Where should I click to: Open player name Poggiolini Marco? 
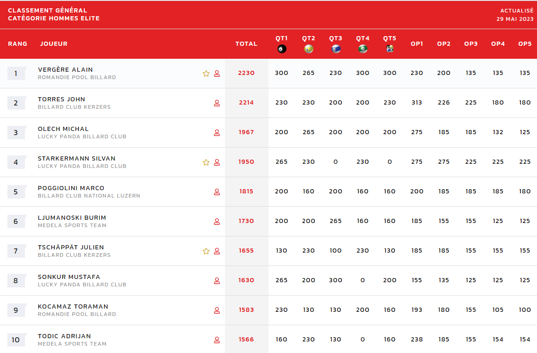coord(71,188)
